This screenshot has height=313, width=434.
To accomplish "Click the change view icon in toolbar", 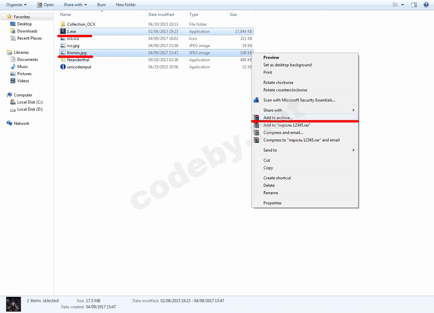I will [x=395, y=5].
